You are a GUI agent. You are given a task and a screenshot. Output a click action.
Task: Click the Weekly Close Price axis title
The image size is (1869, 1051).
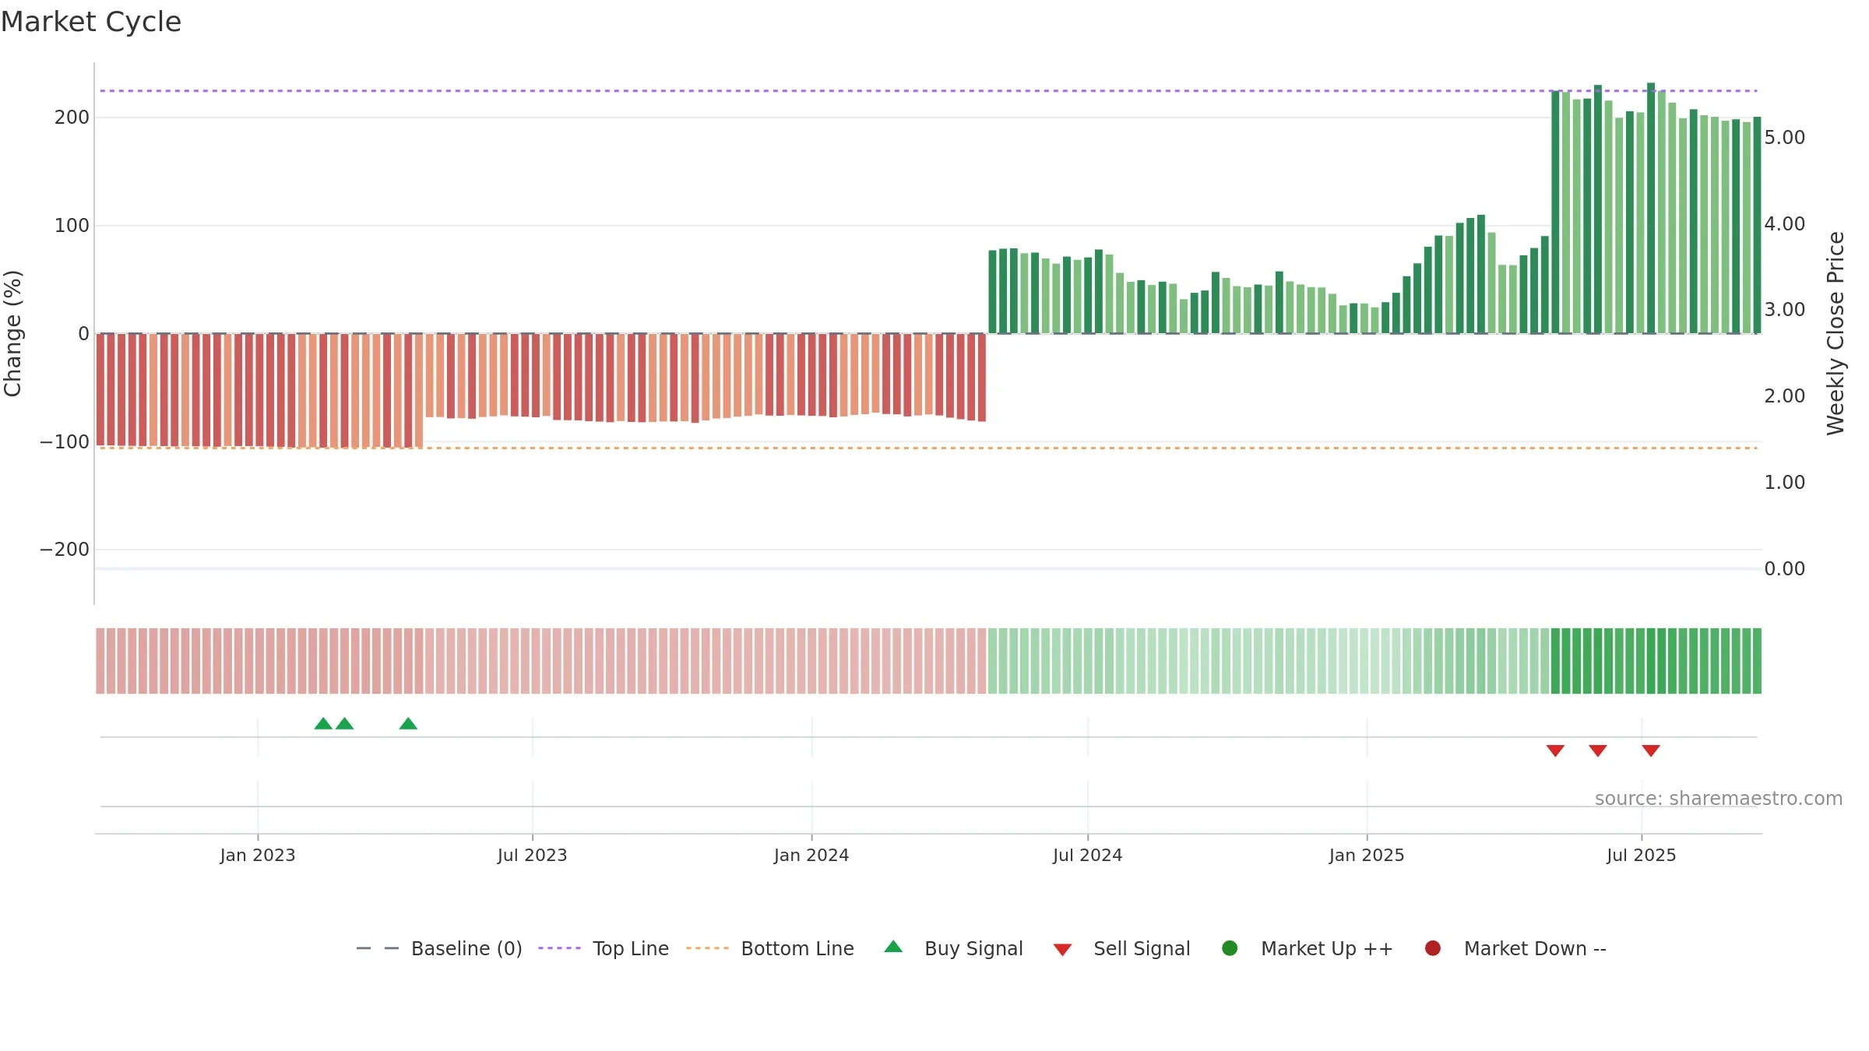pyautogui.click(x=1836, y=333)
